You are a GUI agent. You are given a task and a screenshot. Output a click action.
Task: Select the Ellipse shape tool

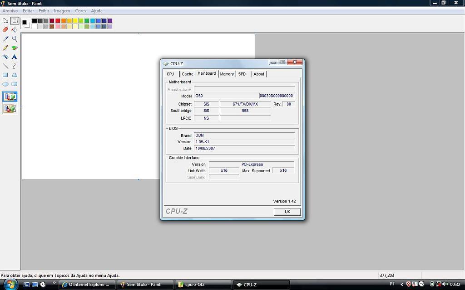pos(5,84)
